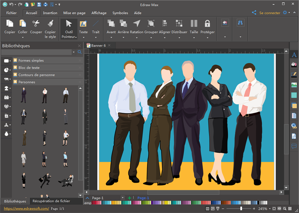
Task: Collapse the Personnes library section
Action: click(x=26, y=82)
